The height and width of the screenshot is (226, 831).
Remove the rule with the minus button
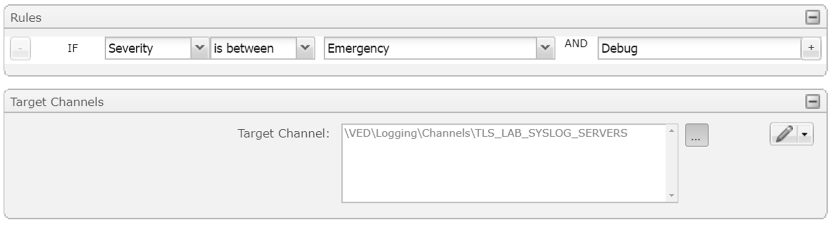pyautogui.click(x=20, y=48)
